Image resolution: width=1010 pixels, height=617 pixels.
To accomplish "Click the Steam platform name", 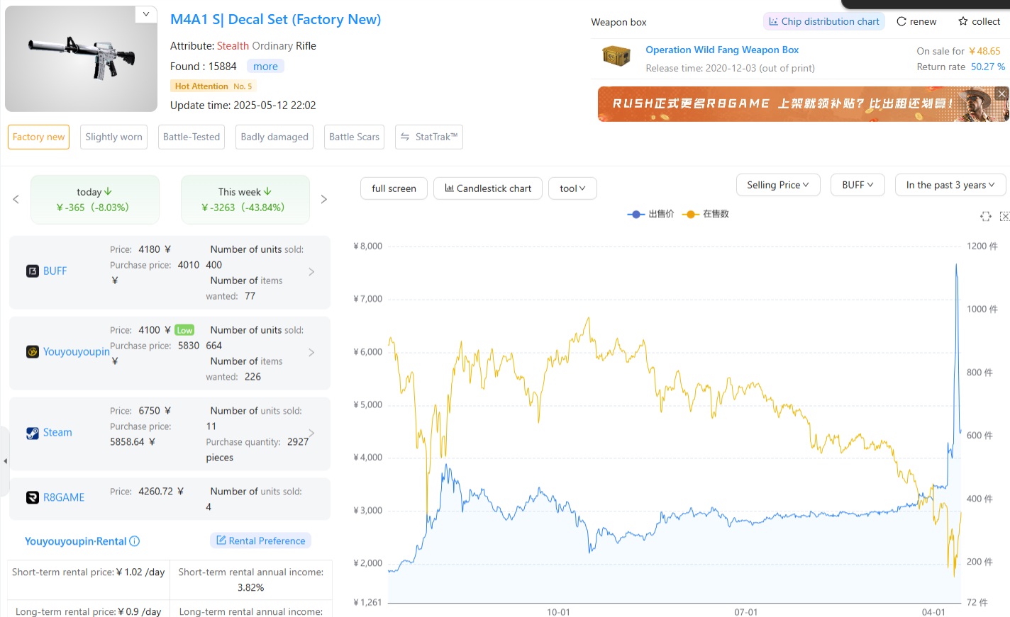I will (57, 433).
